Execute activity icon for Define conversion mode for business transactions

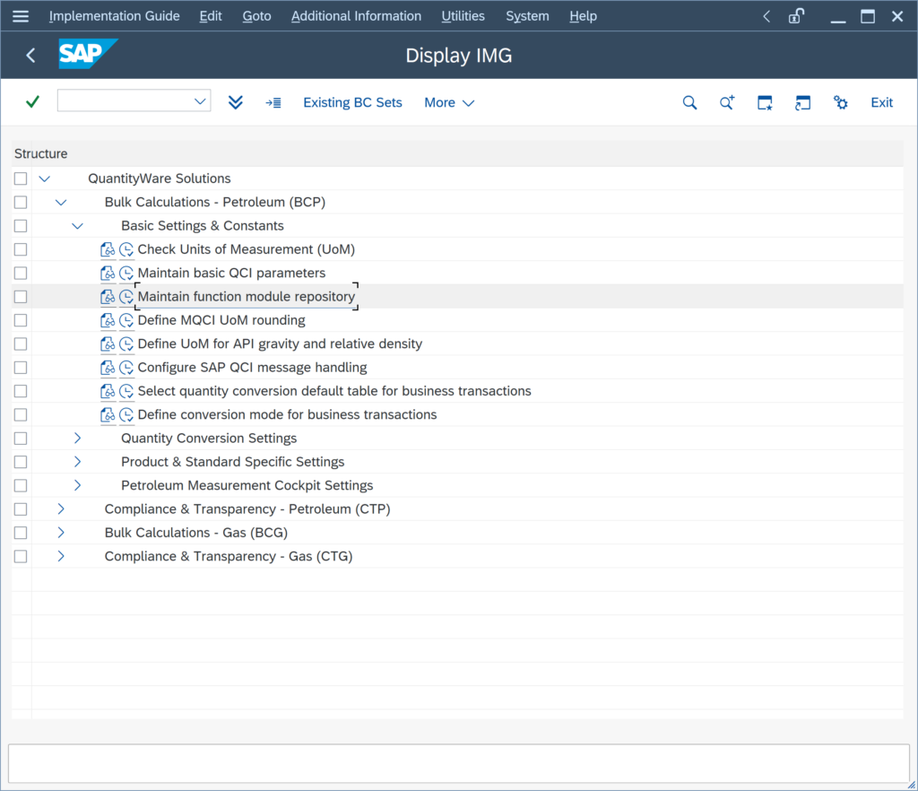tap(126, 414)
